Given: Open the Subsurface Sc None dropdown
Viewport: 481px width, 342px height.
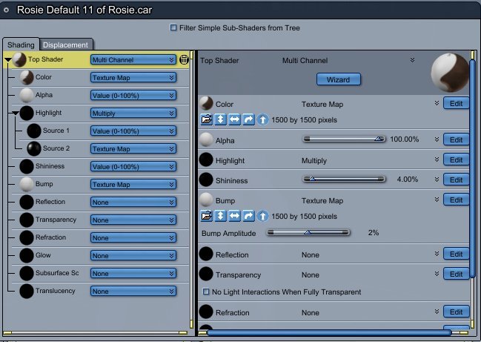Looking at the screenshot, I should tap(133, 274).
